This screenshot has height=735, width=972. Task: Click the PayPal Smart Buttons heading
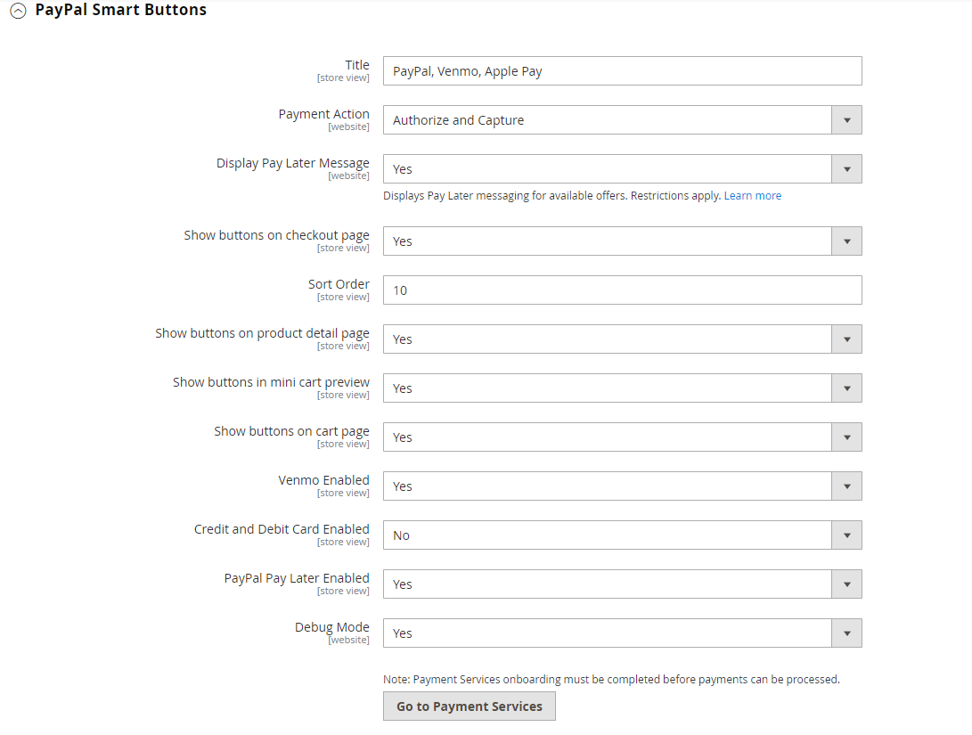(120, 10)
